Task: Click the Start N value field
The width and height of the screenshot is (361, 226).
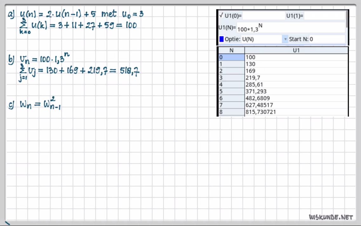Action: pos(327,39)
